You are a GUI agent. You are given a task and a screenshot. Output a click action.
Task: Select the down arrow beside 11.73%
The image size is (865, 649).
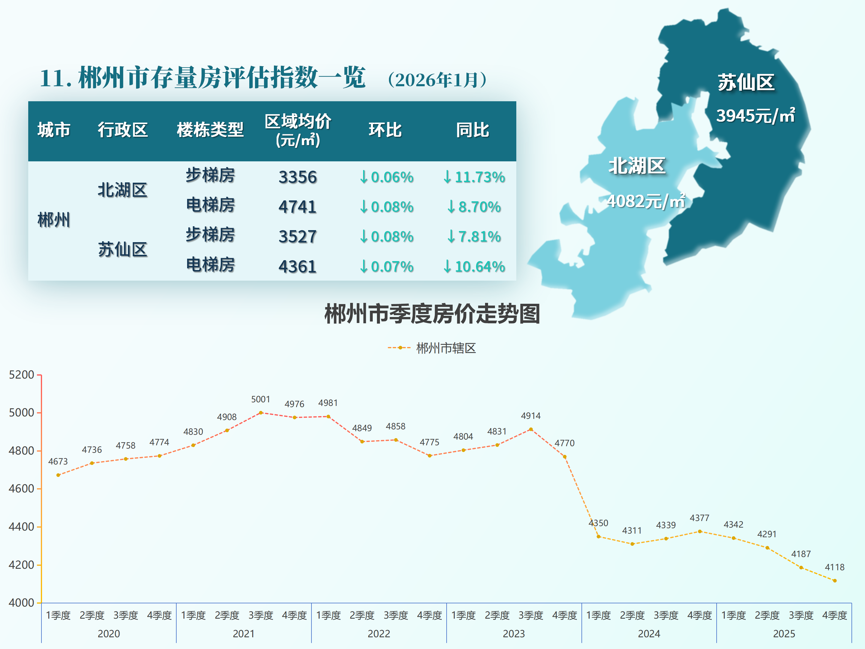pyautogui.click(x=448, y=177)
